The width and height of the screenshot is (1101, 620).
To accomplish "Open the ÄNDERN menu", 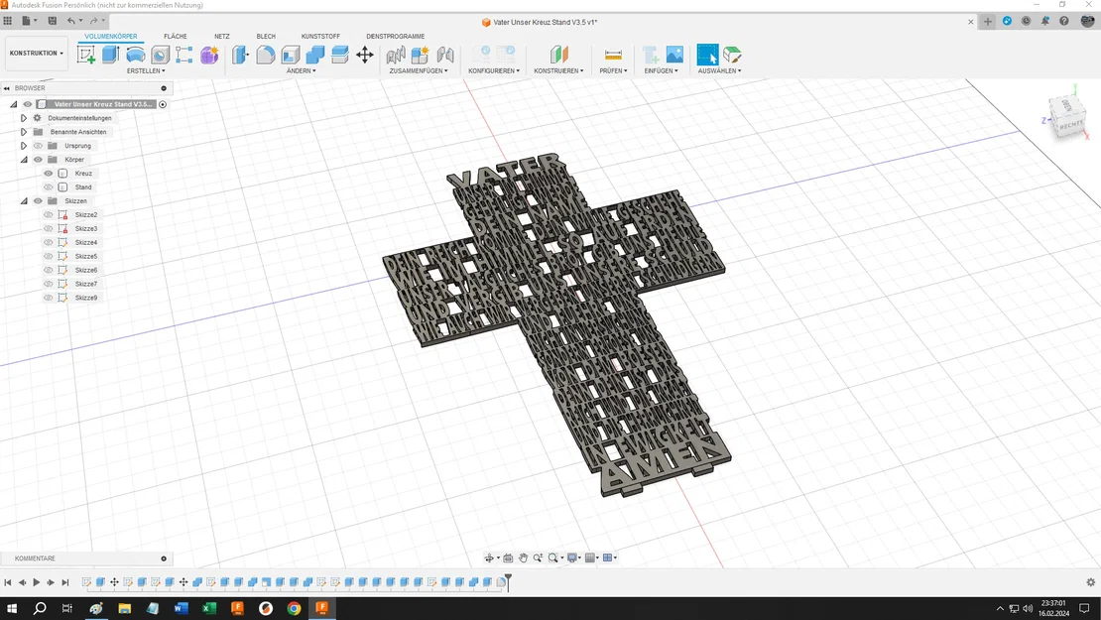I will tap(301, 71).
